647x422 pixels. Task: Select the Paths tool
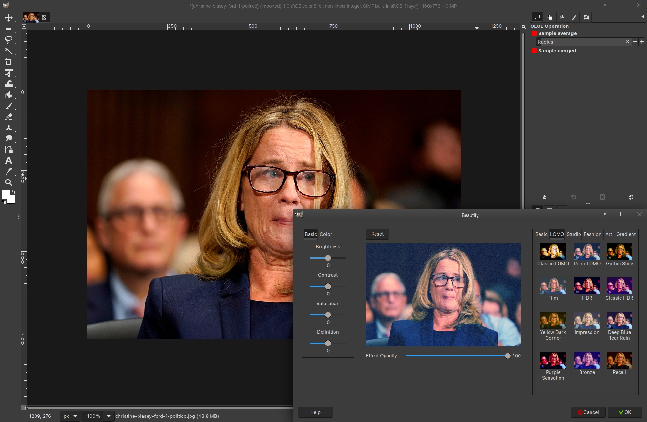coord(9,149)
